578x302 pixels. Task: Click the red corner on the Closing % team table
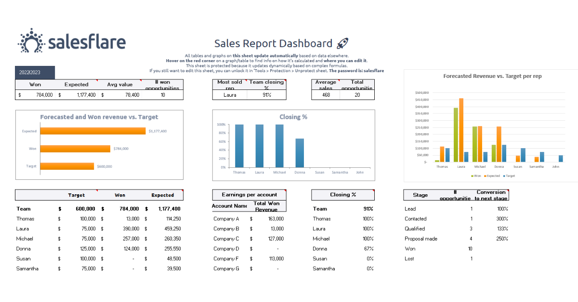pos(374,190)
